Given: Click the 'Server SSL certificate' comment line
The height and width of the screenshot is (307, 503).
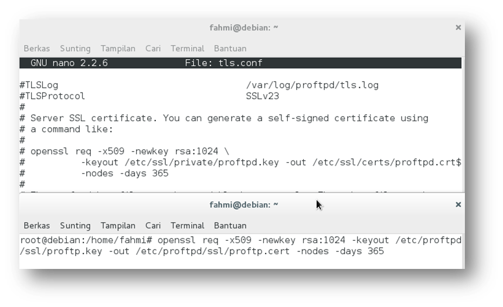Looking at the screenshot, I should click(224, 118).
